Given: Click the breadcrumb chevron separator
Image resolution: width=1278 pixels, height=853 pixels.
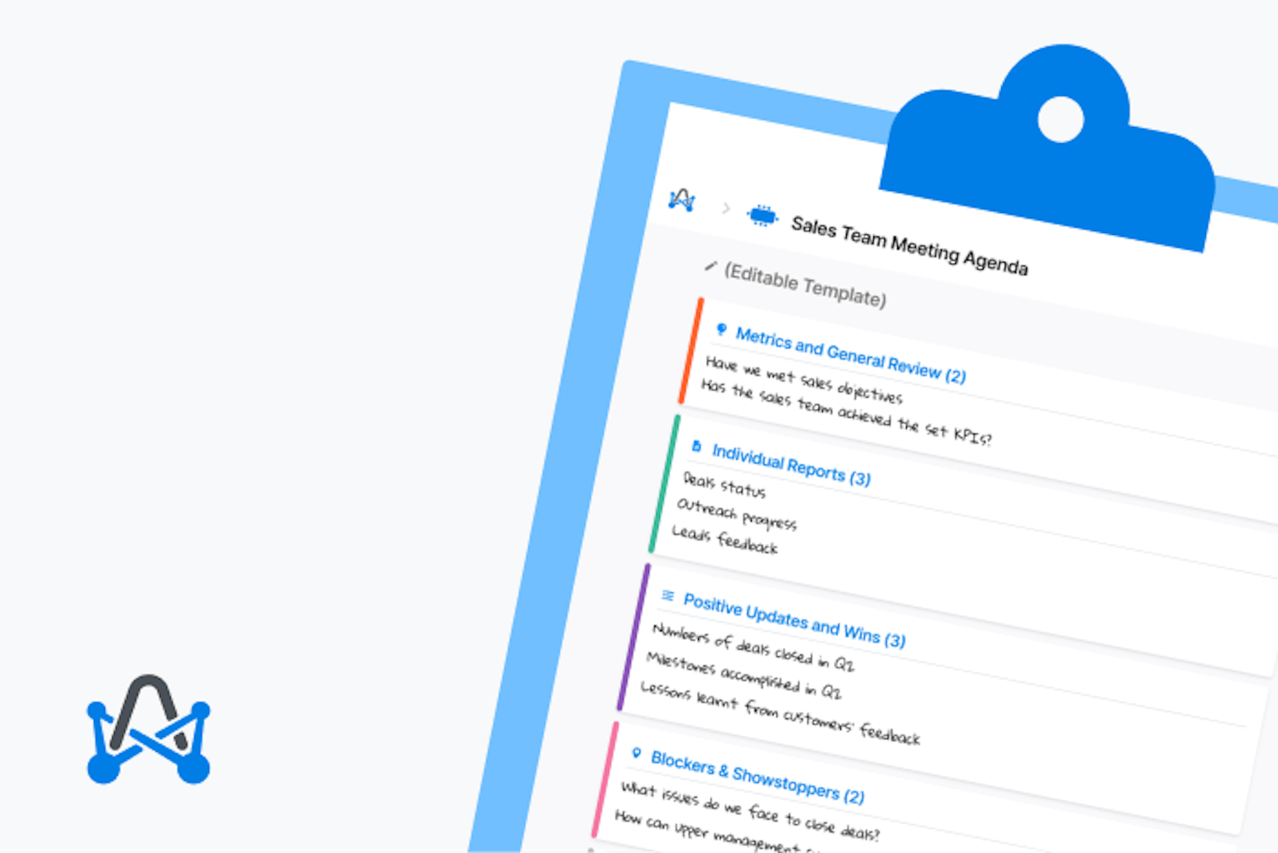Looking at the screenshot, I should pos(726,208).
